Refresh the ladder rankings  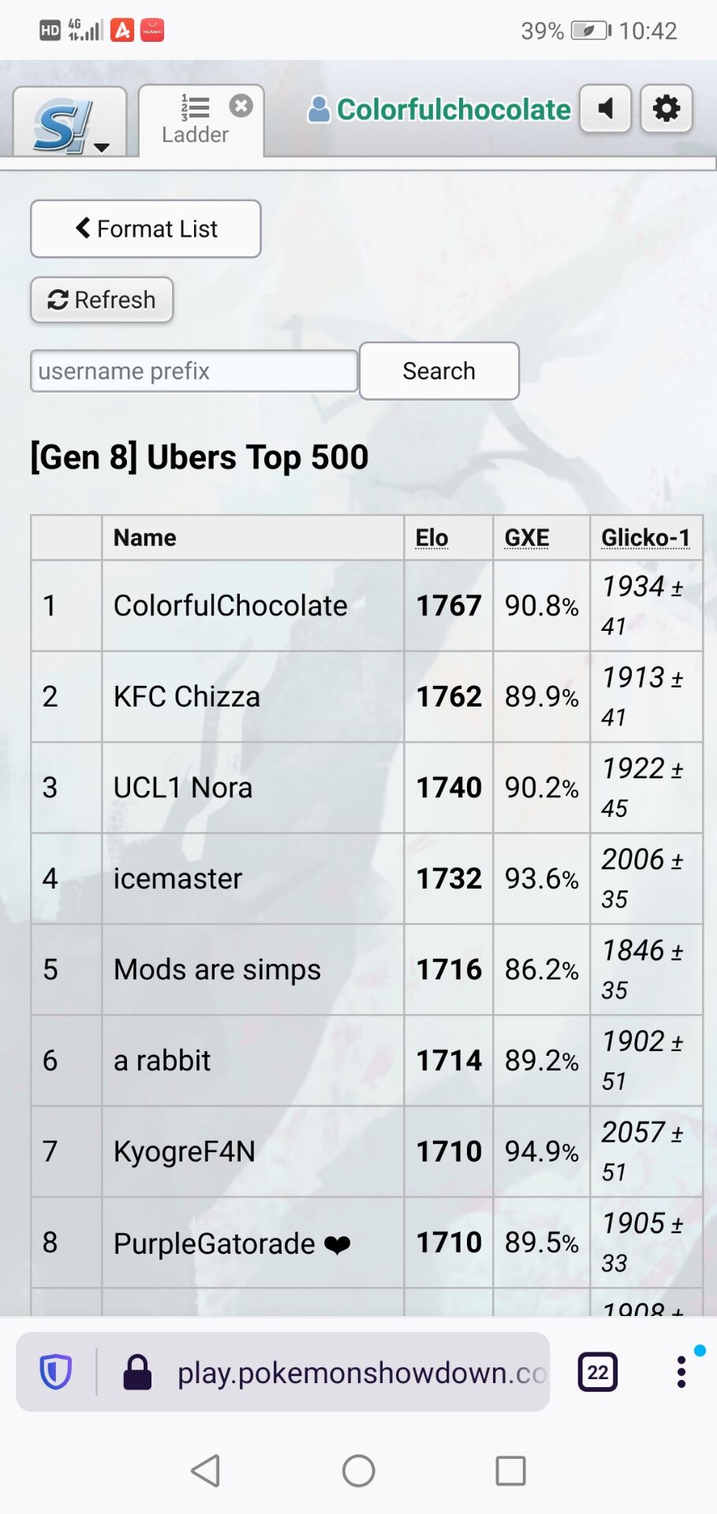[102, 300]
